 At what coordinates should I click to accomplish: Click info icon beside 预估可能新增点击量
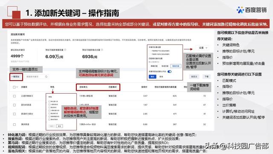pos(102,50)
